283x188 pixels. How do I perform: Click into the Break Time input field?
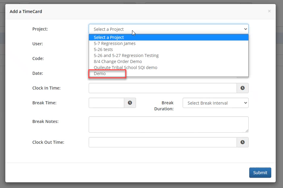tap(106, 103)
